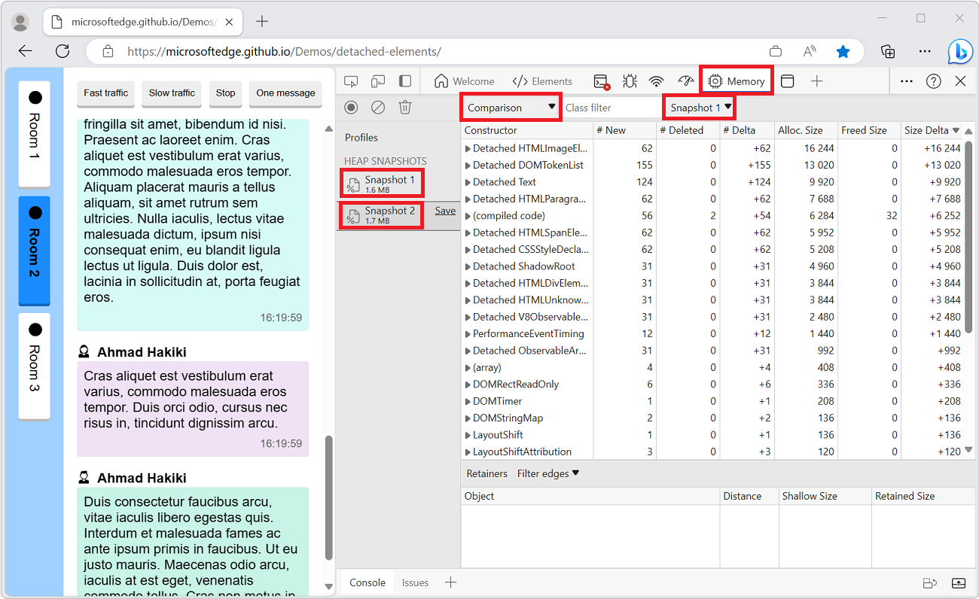The image size is (979, 599).
Task: Open the inspect element picker tool
Action: [x=351, y=81]
